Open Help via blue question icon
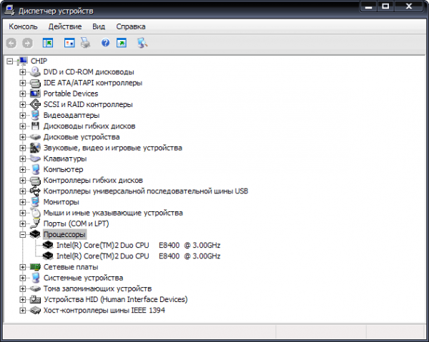This screenshot has height=342, width=429. pos(105,43)
